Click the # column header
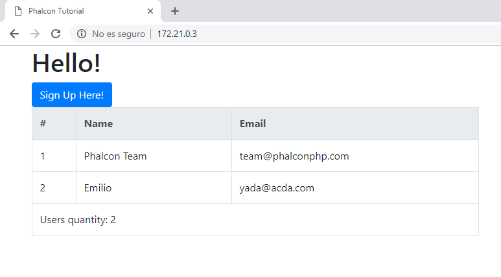The height and width of the screenshot is (277, 501). pos(43,124)
